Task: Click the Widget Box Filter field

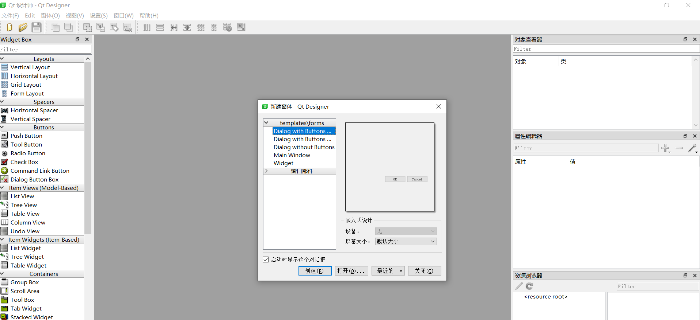Action: point(45,49)
